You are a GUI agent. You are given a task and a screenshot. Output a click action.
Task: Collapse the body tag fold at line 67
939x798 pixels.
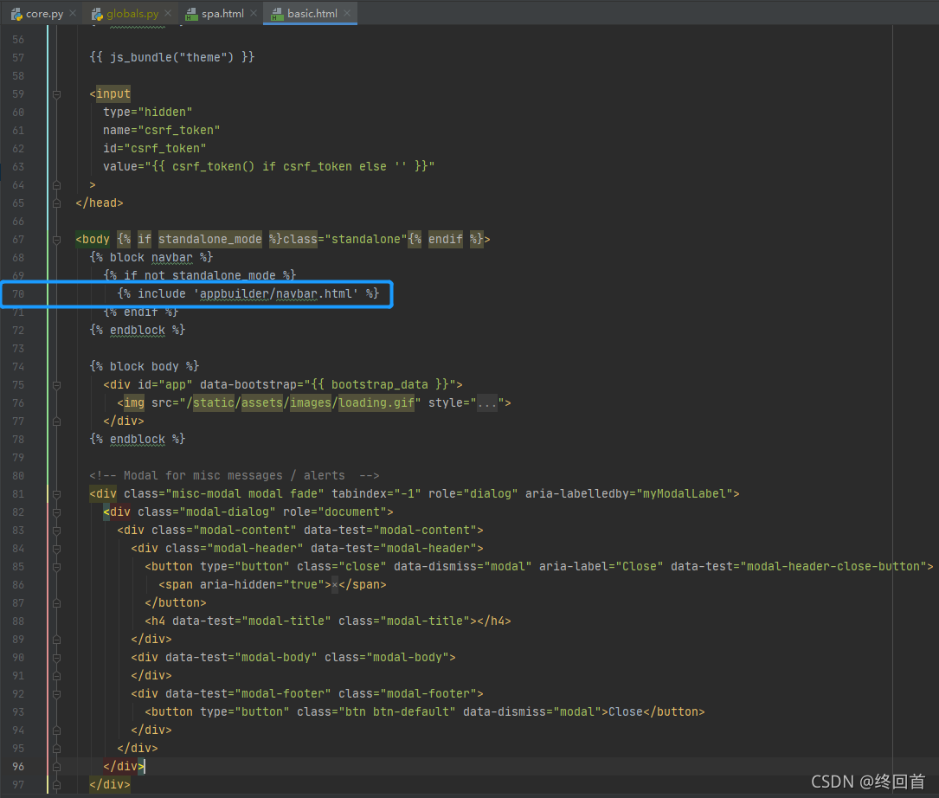click(x=56, y=240)
